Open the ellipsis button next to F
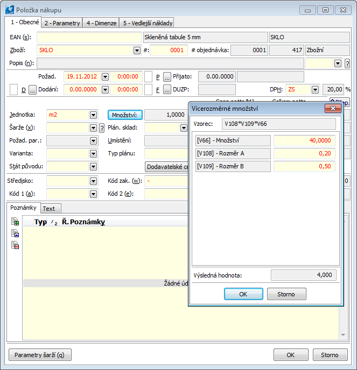 pos(167,90)
